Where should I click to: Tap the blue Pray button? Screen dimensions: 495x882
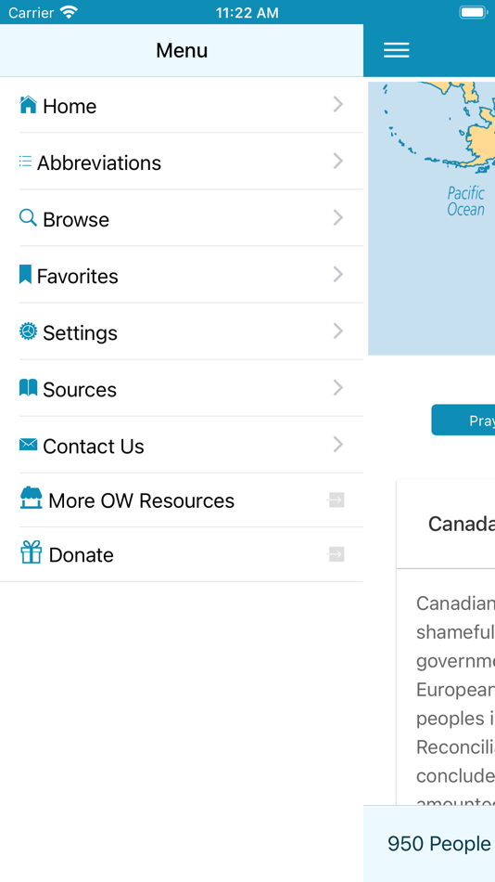pyautogui.click(x=463, y=420)
